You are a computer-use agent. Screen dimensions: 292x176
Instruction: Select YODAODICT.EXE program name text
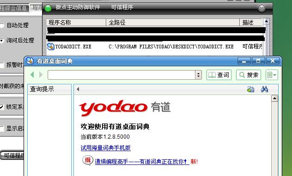point(73,47)
